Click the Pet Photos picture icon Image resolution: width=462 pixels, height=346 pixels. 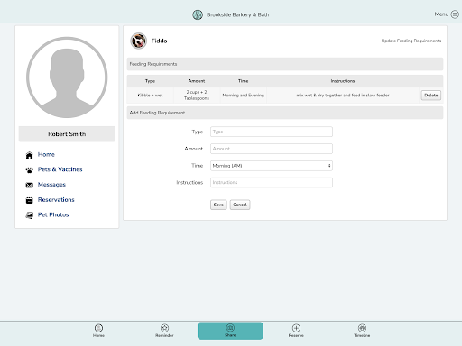click(29, 215)
